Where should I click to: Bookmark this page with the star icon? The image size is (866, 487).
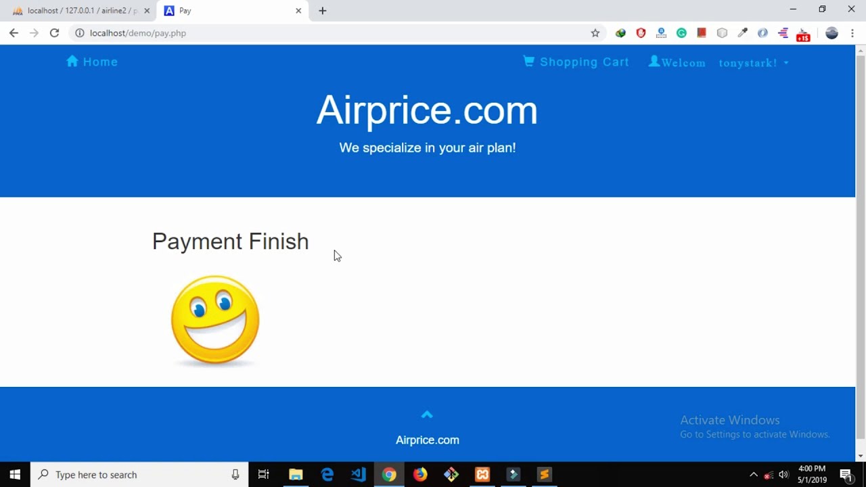click(595, 32)
